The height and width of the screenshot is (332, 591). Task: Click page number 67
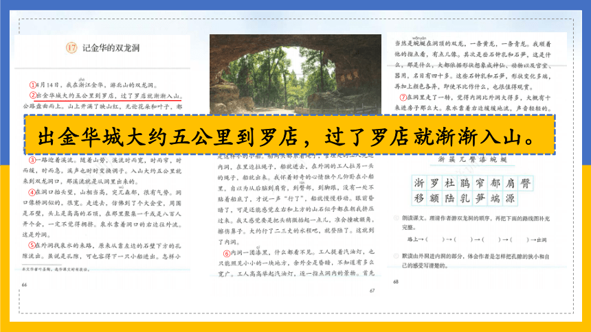pyautogui.click(x=372, y=291)
